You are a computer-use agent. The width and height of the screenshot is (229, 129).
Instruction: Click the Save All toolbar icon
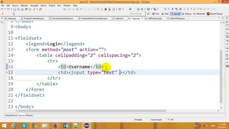tap(19, 9)
